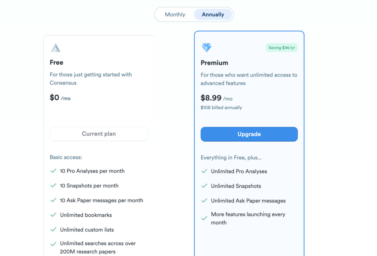Click the Premium plan heading
377x256 pixels.
coord(214,63)
